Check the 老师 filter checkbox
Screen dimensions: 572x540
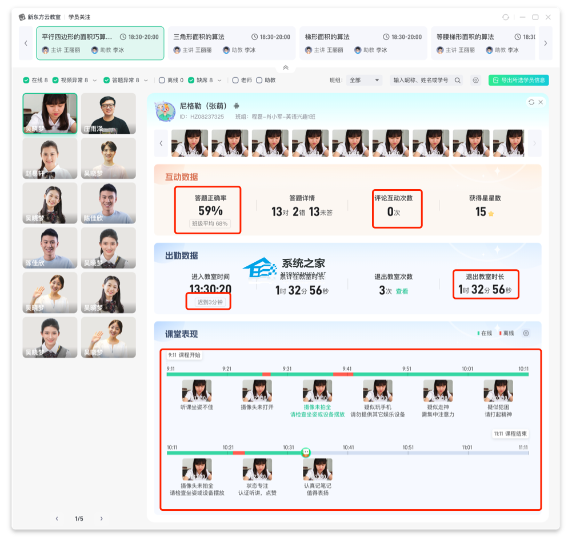[x=235, y=81]
